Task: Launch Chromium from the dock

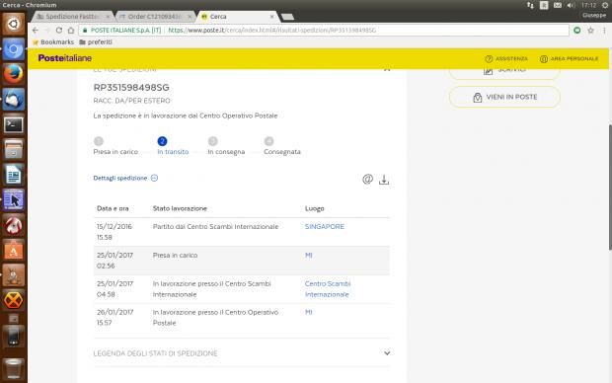Action: (x=13, y=49)
